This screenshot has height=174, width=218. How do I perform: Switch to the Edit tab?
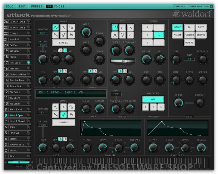point(22,6)
